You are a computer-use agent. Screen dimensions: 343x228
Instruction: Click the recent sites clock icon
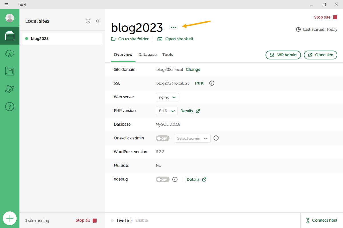(88, 21)
